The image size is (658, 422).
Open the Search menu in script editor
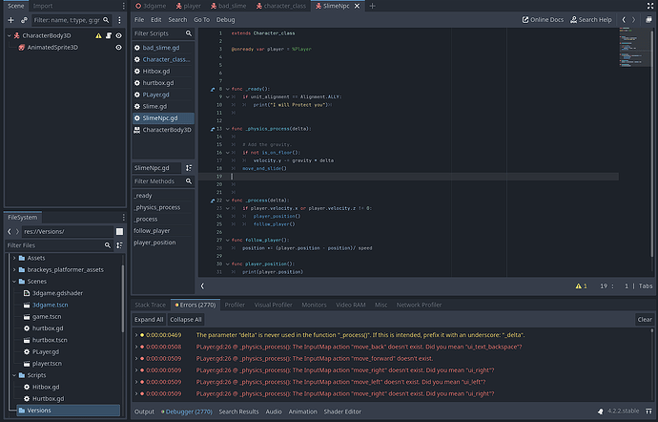tap(177, 20)
